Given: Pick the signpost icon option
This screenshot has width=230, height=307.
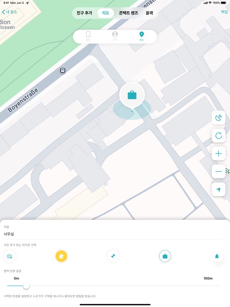Looking at the screenshot, I should [x=113, y=256].
